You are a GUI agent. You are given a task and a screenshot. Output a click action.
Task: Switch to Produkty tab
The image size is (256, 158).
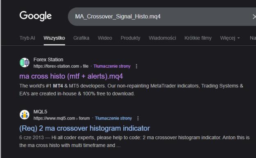click(130, 38)
